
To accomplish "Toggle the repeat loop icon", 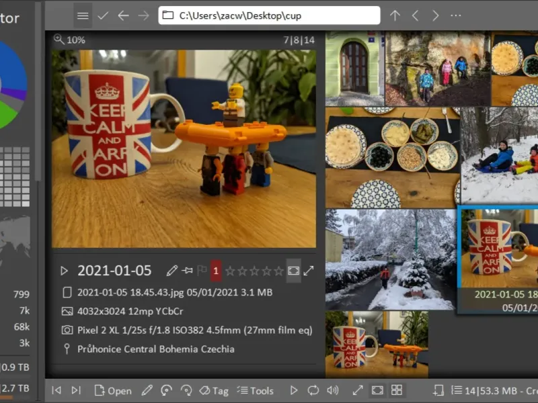I will 313,390.
